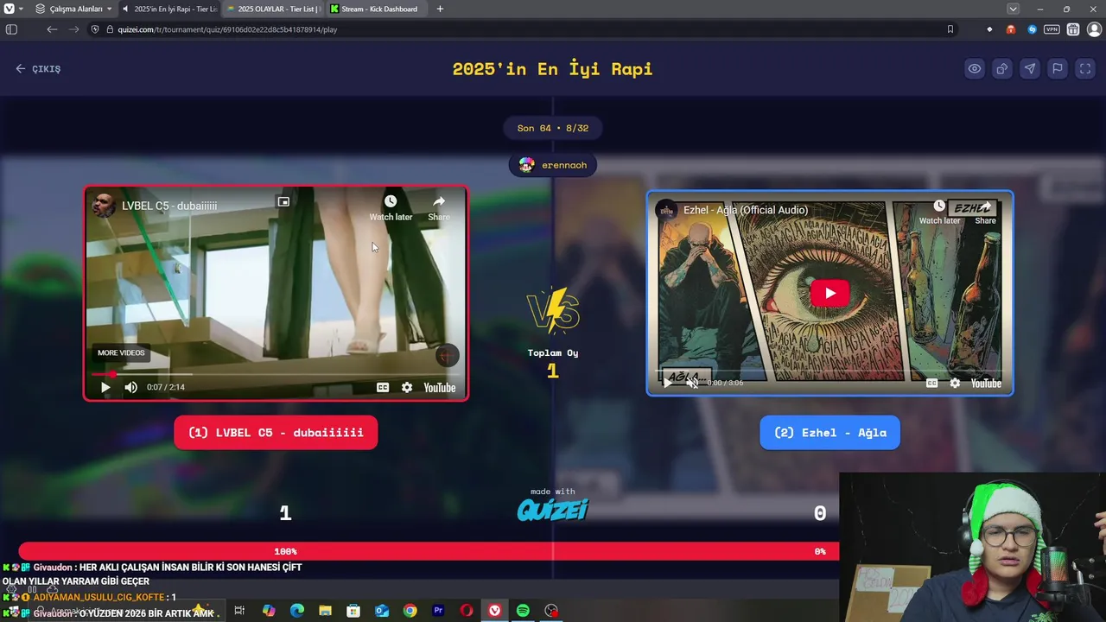1106x622 pixels.
Task: Toggle captions on Ezhel video
Action: point(931,383)
